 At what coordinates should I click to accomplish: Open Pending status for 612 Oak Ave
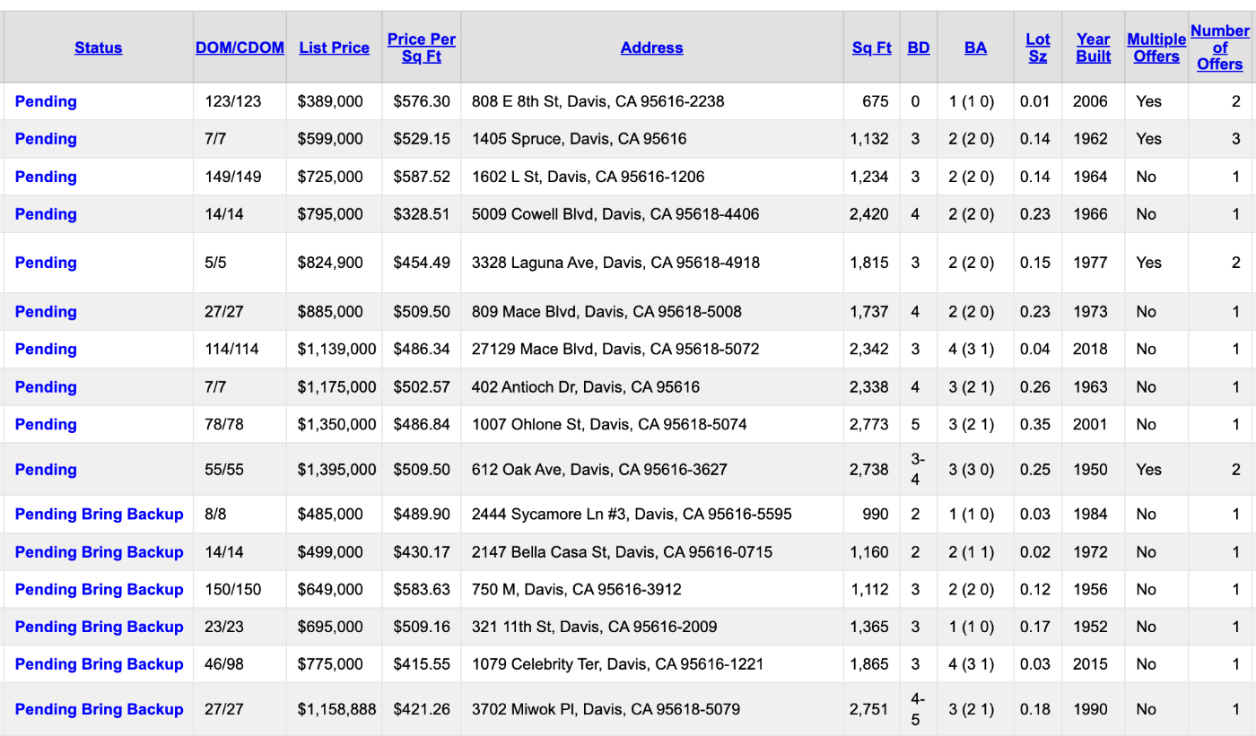tap(46, 470)
